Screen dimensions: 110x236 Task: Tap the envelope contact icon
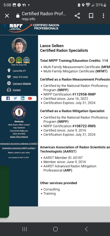pyautogui.click(x=9, y=90)
